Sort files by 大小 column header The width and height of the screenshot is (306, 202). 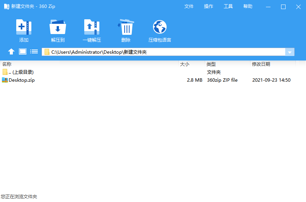[185, 64]
